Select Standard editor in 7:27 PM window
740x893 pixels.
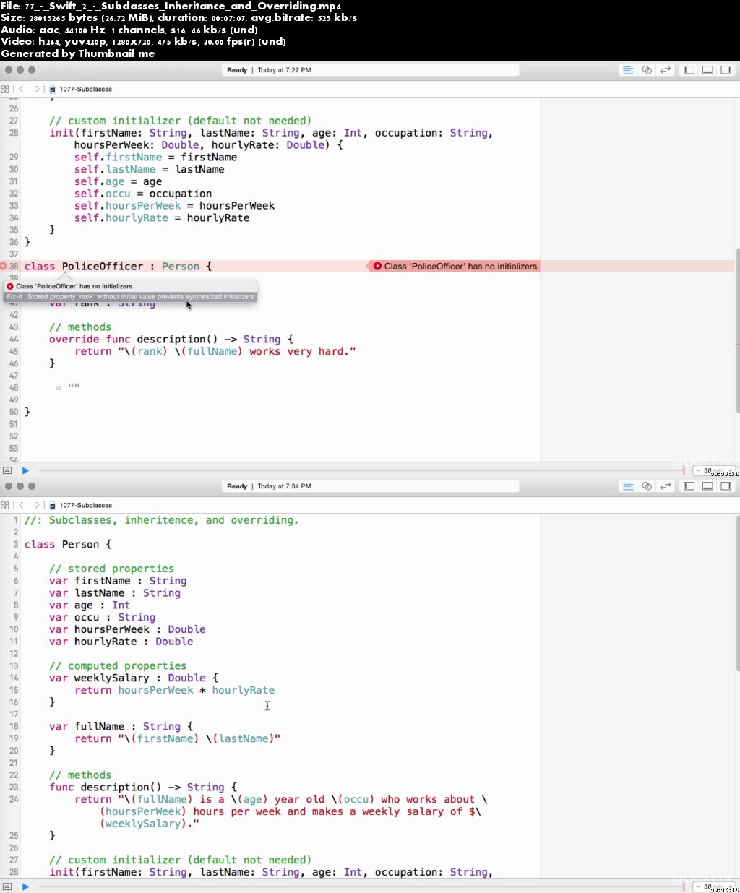(628, 70)
